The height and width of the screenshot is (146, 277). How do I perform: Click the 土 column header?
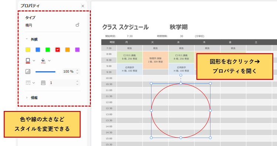coord(256,42)
